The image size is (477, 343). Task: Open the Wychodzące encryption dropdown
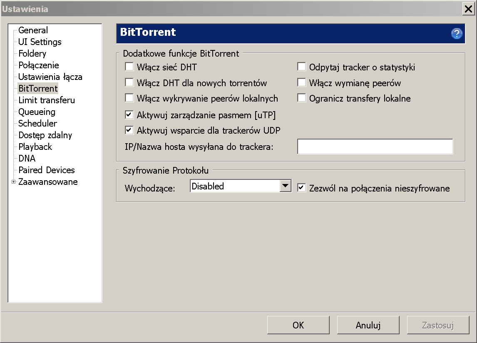point(241,186)
